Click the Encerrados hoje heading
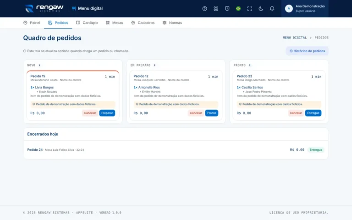 point(43,134)
